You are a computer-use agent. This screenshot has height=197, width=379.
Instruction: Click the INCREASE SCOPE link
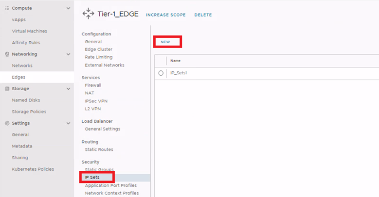click(x=165, y=15)
